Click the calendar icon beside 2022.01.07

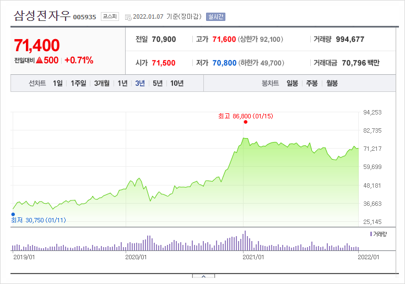[x=128, y=17]
